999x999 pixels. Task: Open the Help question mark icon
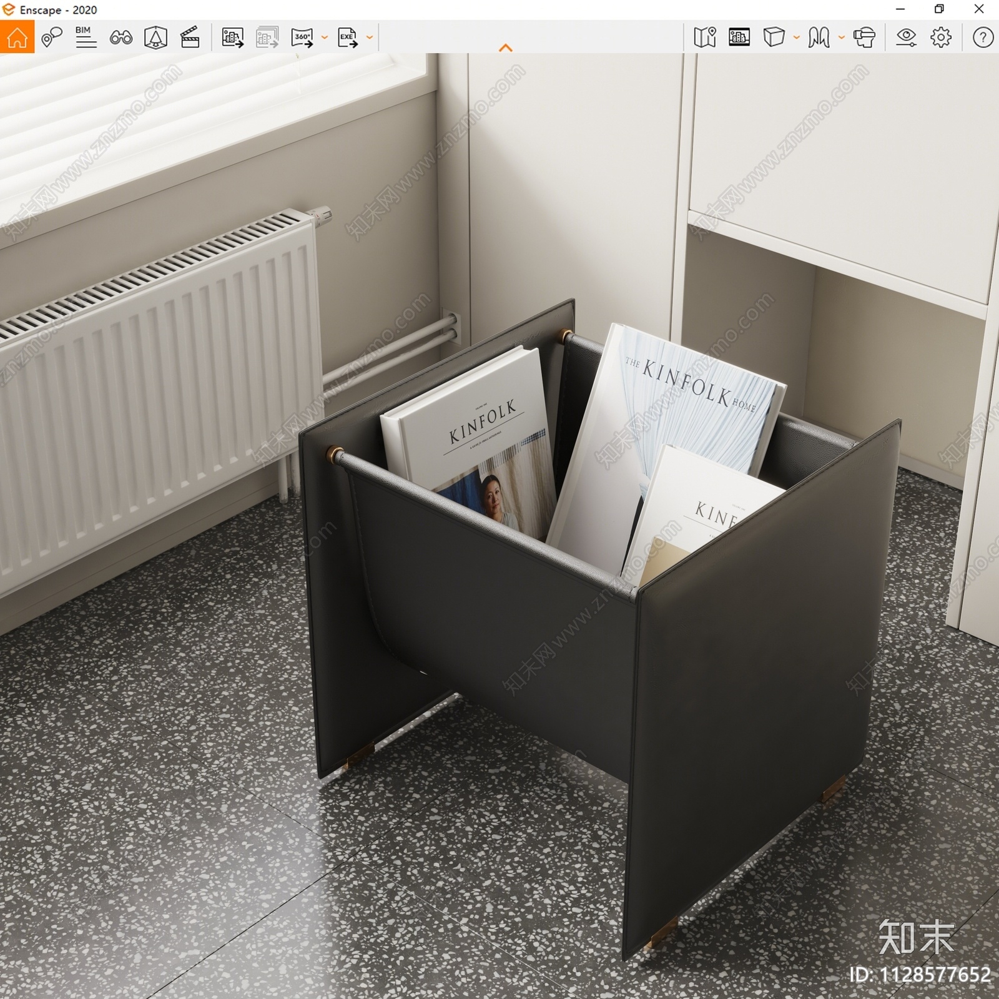[x=983, y=37]
